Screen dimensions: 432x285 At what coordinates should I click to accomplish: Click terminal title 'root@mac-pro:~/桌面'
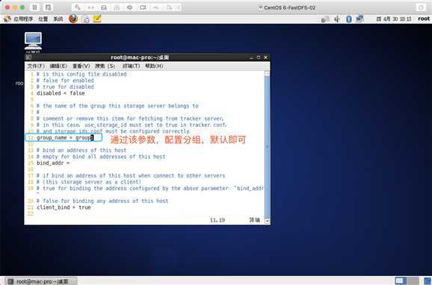tap(140, 57)
